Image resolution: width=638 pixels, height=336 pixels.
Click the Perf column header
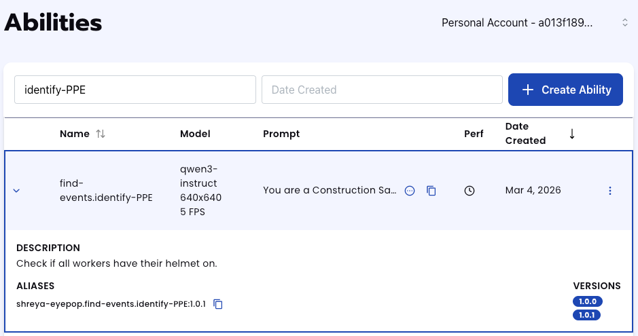click(474, 134)
